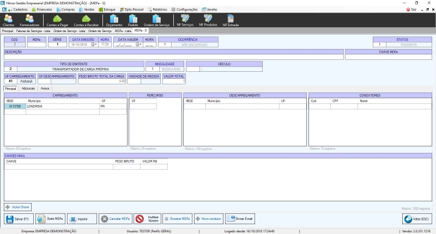Click the Percurso UF empty cell

143,106
